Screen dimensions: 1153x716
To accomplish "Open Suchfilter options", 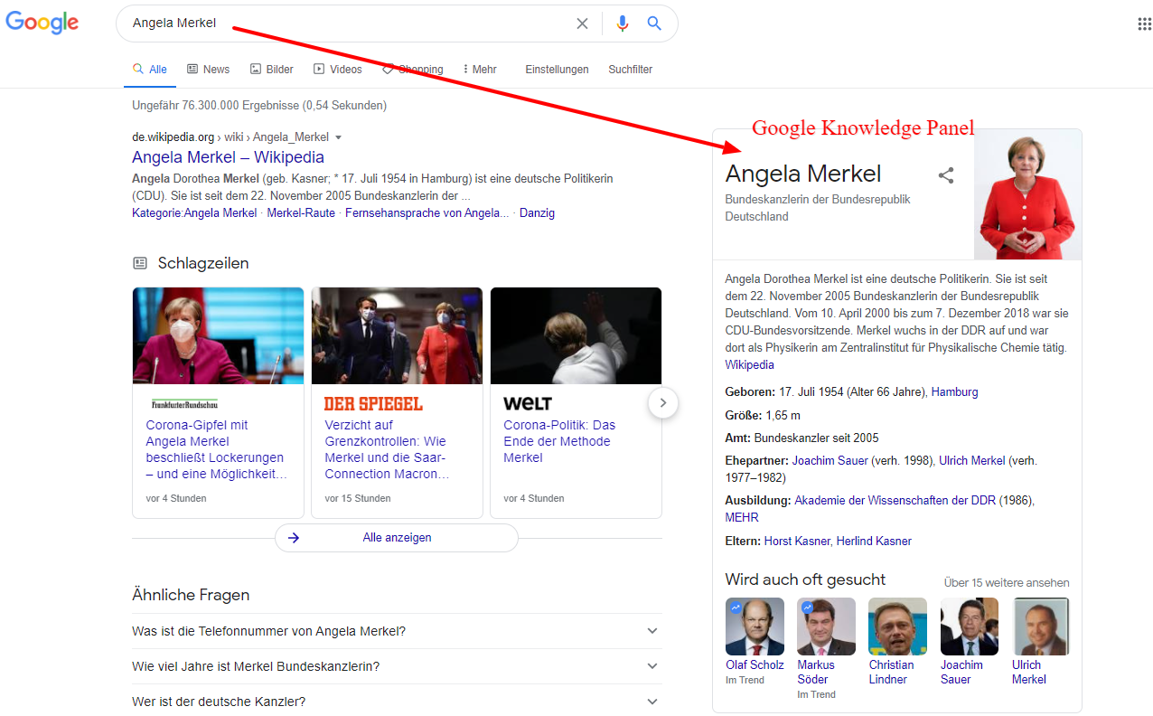I will point(630,70).
